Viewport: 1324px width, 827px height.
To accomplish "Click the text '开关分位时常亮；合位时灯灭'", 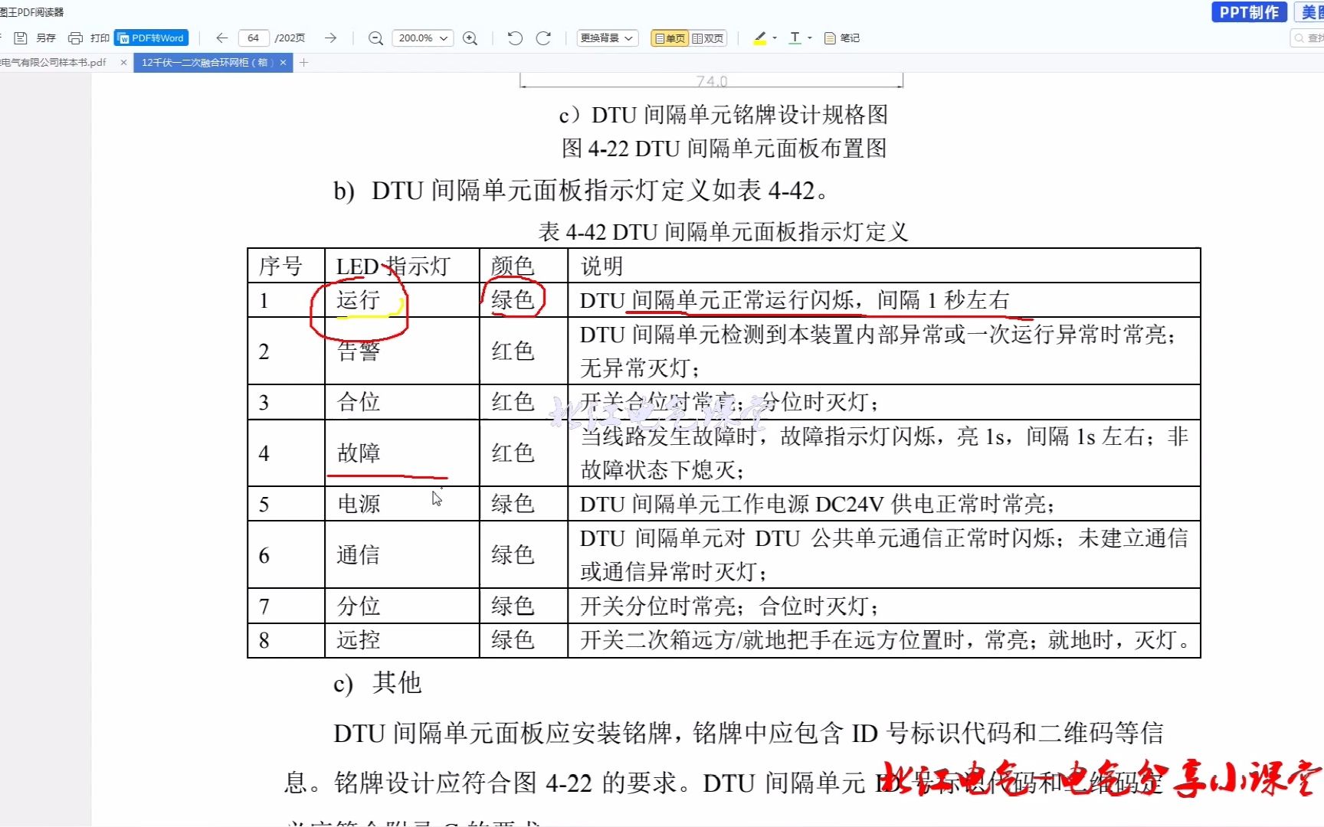I will click(729, 606).
